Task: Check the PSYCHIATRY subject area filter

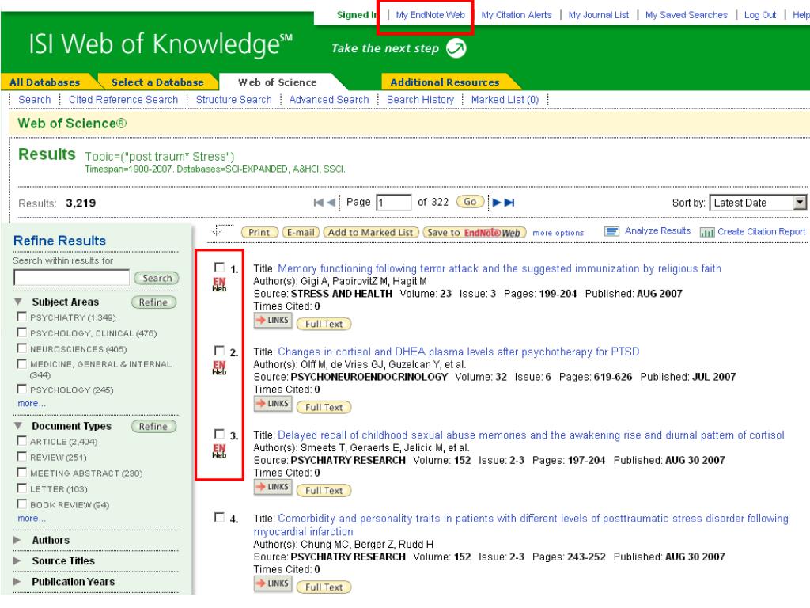Action: pyautogui.click(x=21, y=317)
